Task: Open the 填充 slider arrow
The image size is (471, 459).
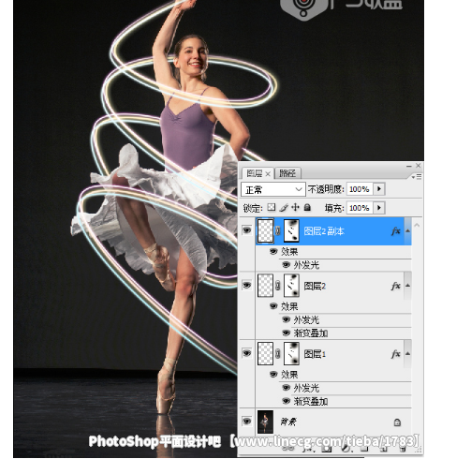Action: coord(379,208)
